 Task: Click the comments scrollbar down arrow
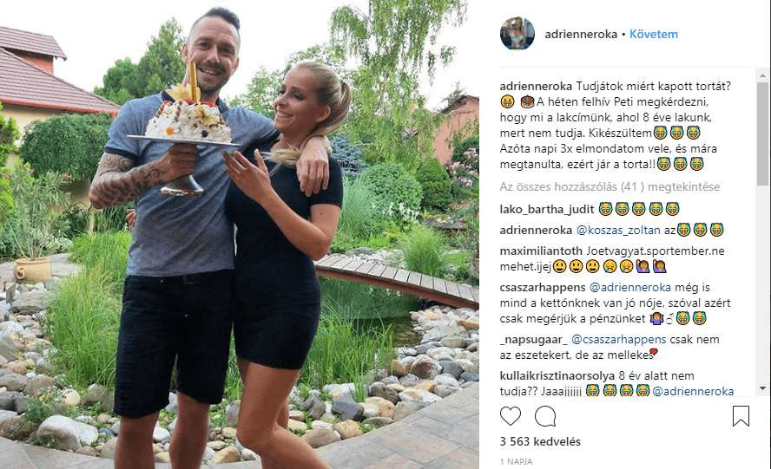(762, 388)
